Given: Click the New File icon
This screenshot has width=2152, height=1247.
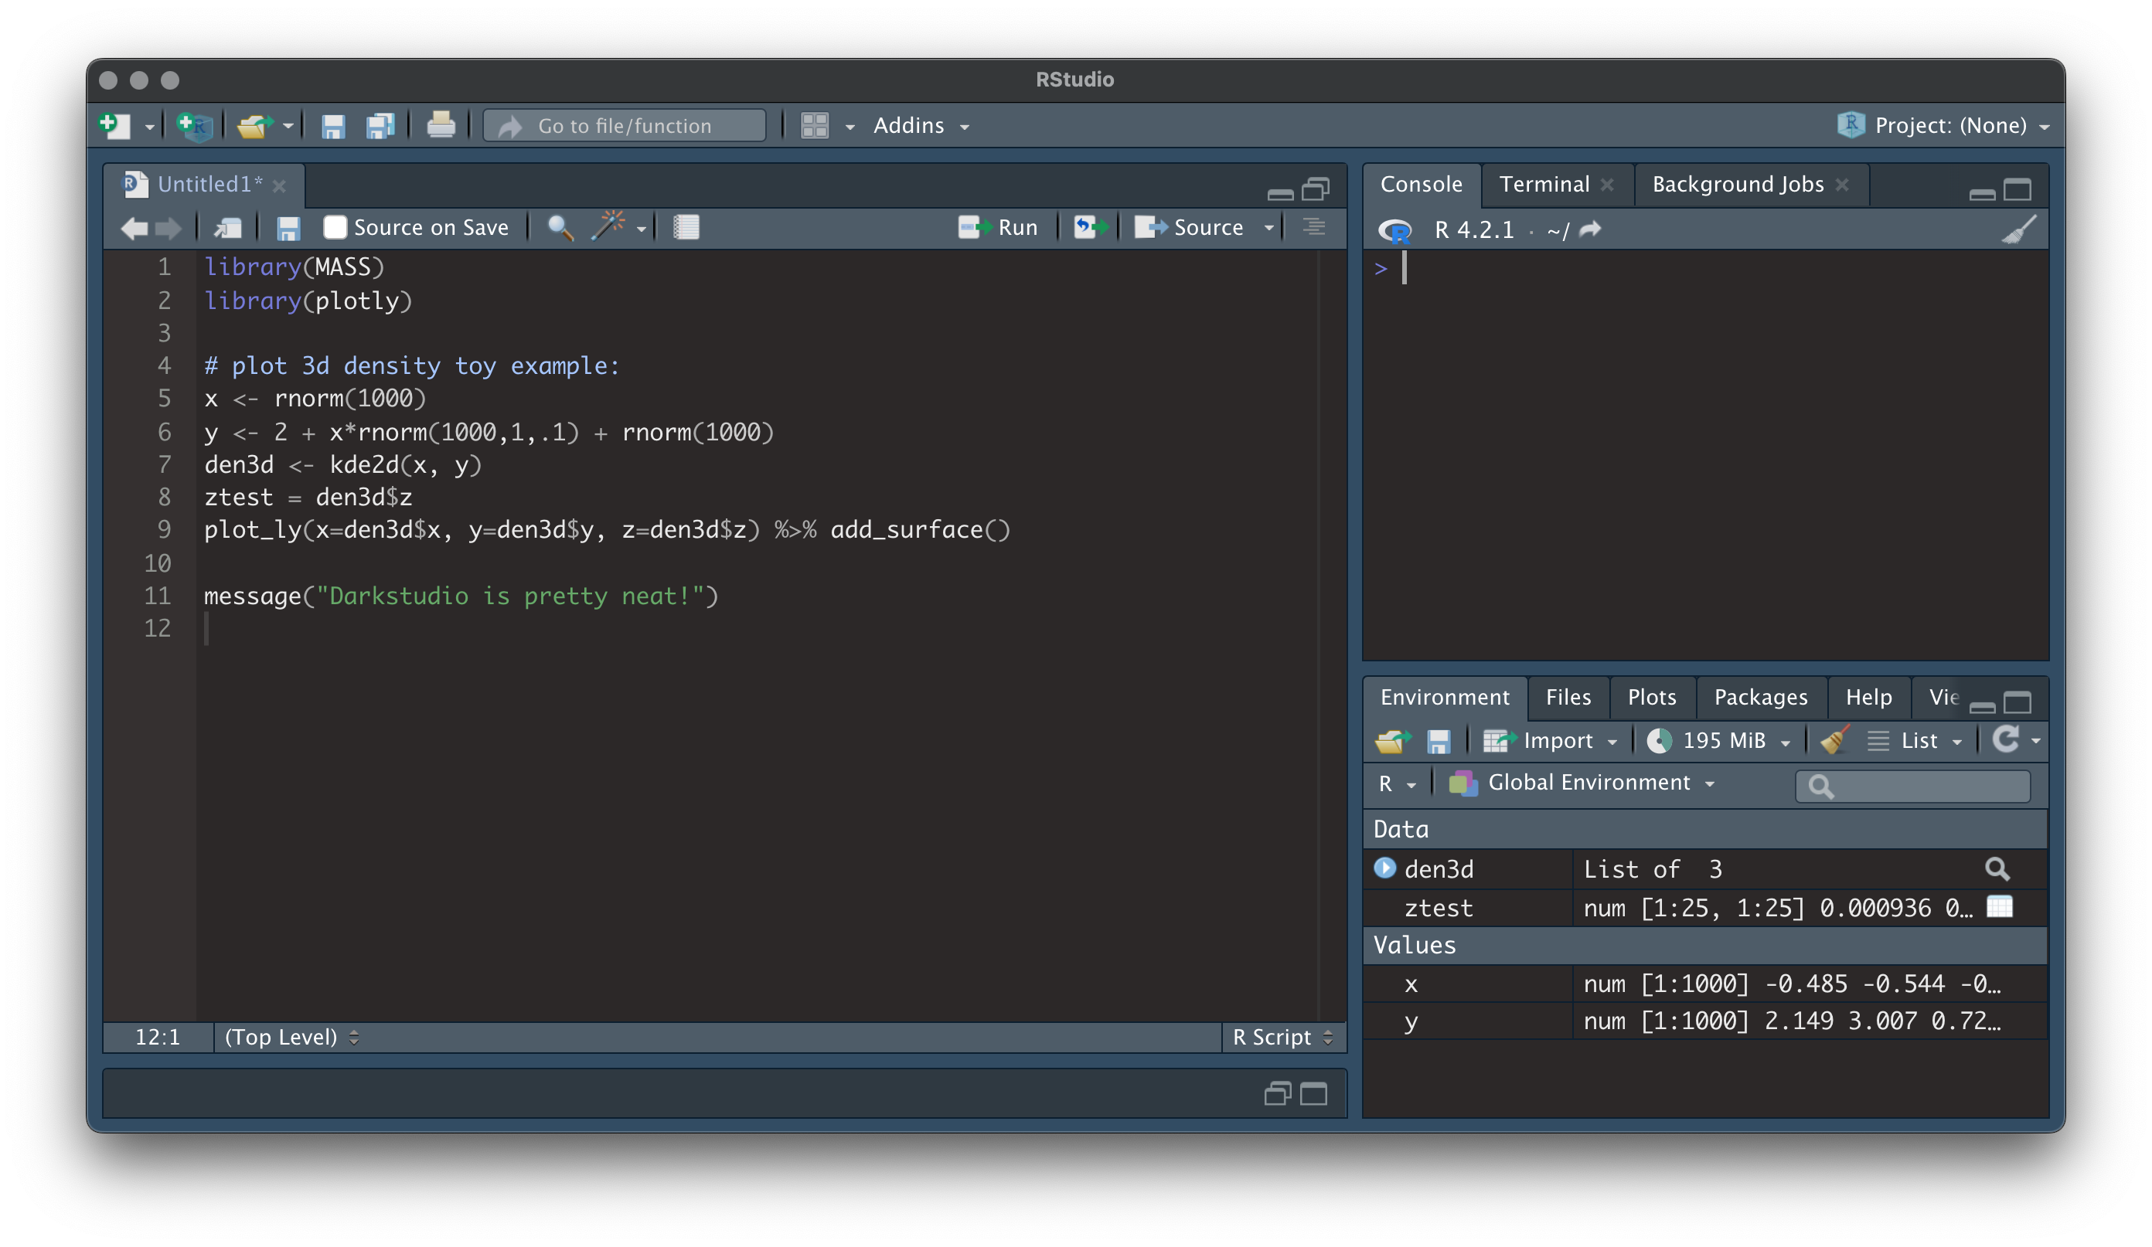Looking at the screenshot, I should [x=114, y=125].
